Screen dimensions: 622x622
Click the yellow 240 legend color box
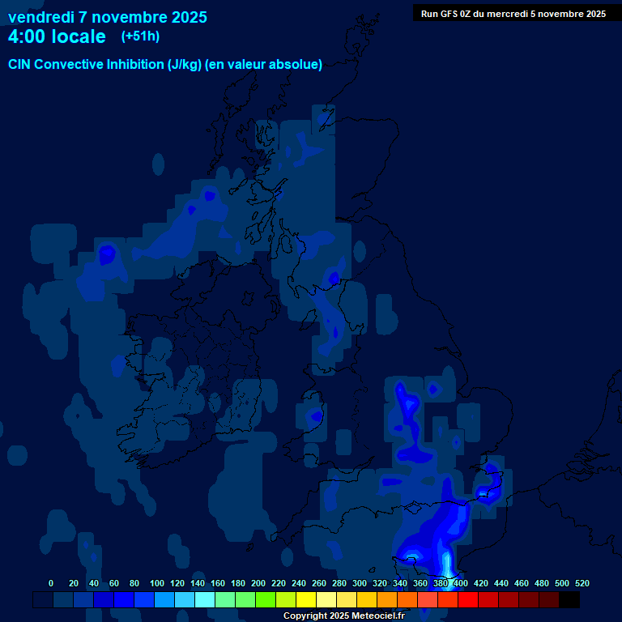pyautogui.click(x=286, y=599)
